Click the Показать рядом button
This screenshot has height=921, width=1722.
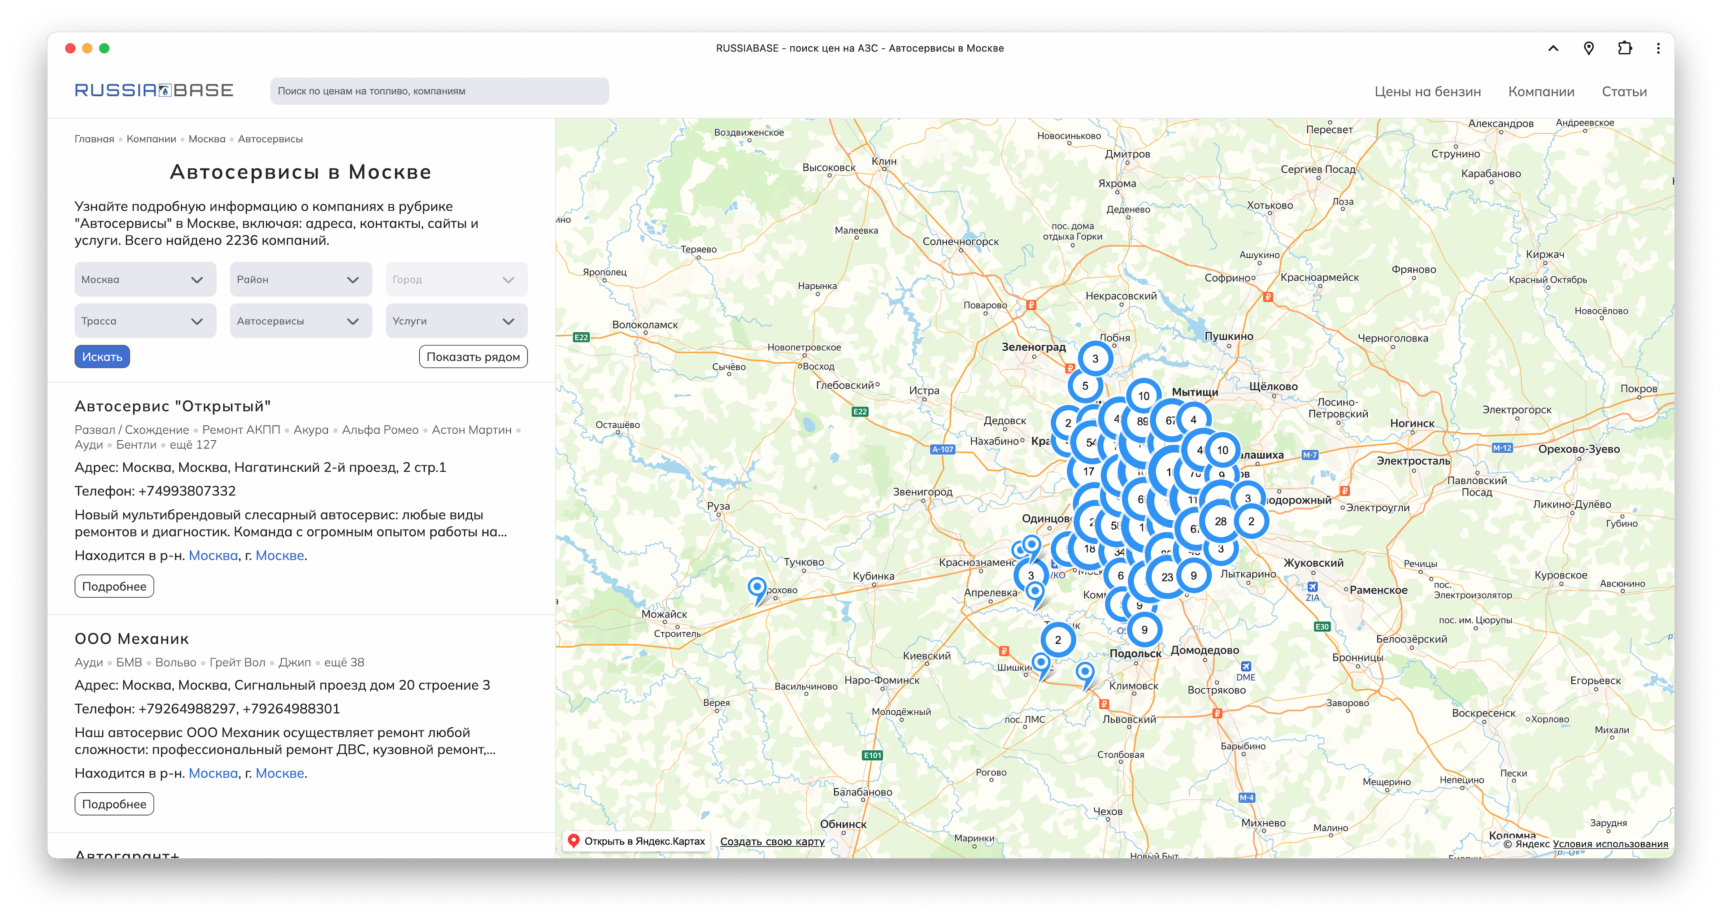point(473,356)
